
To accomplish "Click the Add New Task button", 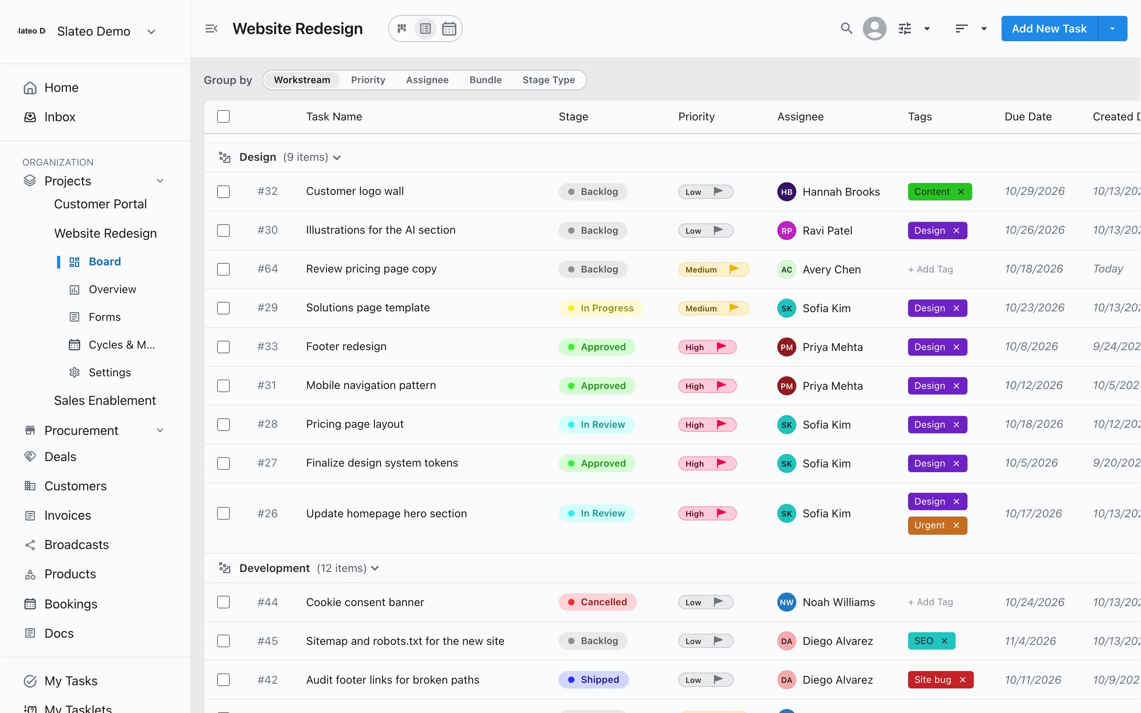I will click(x=1049, y=29).
